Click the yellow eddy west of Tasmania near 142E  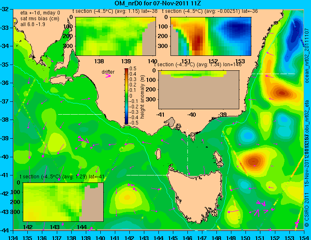tap(127, 197)
